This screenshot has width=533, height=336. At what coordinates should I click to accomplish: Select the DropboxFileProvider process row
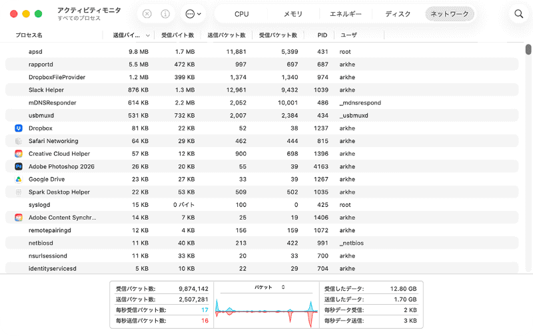point(262,77)
